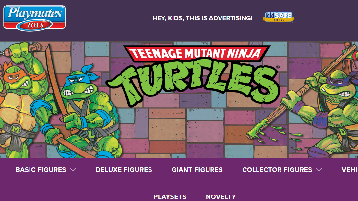
Task: Click the L belt buckle on Leonardo
Action: (x=91, y=135)
